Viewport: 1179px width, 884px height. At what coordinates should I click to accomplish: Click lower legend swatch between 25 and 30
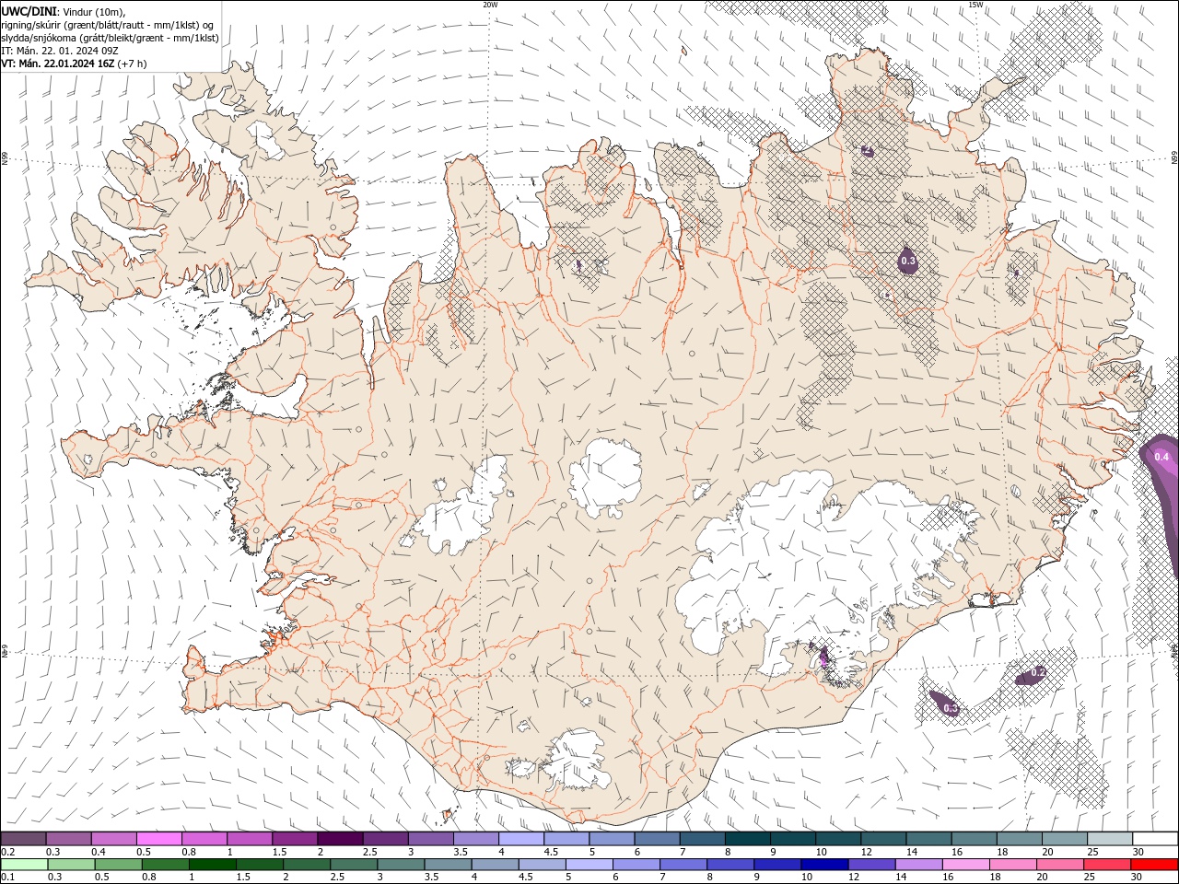pyautogui.click(x=1106, y=865)
